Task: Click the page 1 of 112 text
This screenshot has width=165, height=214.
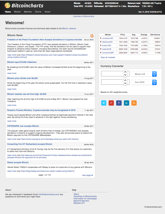Action: (45, 175)
